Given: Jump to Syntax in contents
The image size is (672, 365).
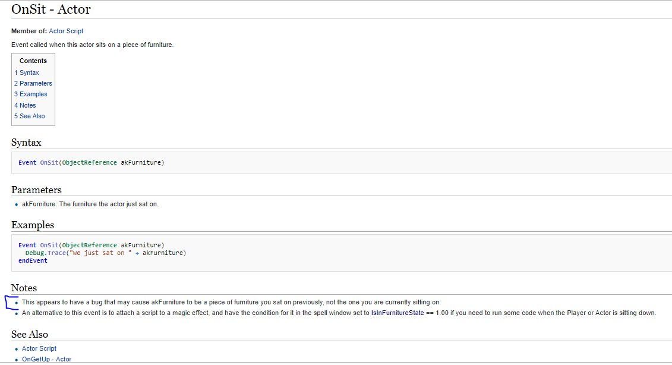Looking at the screenshot, I should point(27,73).
